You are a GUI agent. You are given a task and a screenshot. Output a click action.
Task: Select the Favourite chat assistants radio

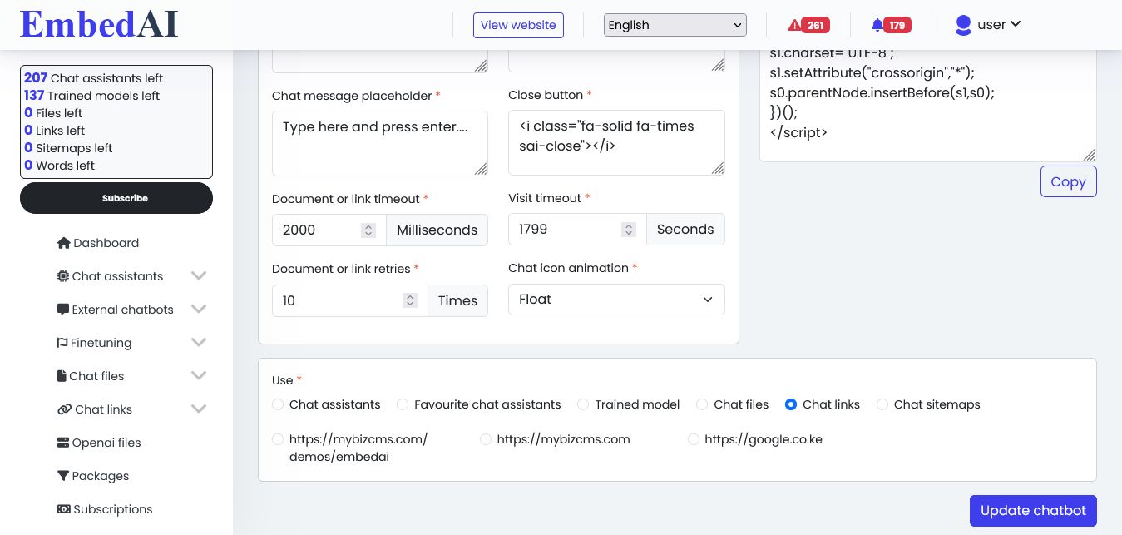point(403,404)
